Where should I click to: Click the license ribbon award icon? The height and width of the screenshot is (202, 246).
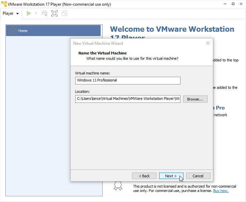[x=118, y=186]
